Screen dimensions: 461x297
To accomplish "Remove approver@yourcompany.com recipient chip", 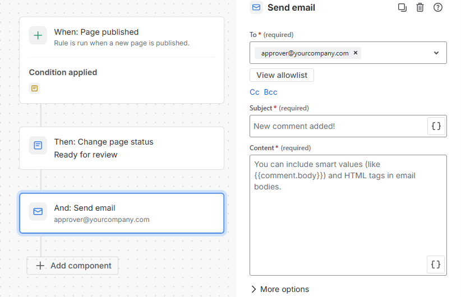I will [x=356, y=53].
